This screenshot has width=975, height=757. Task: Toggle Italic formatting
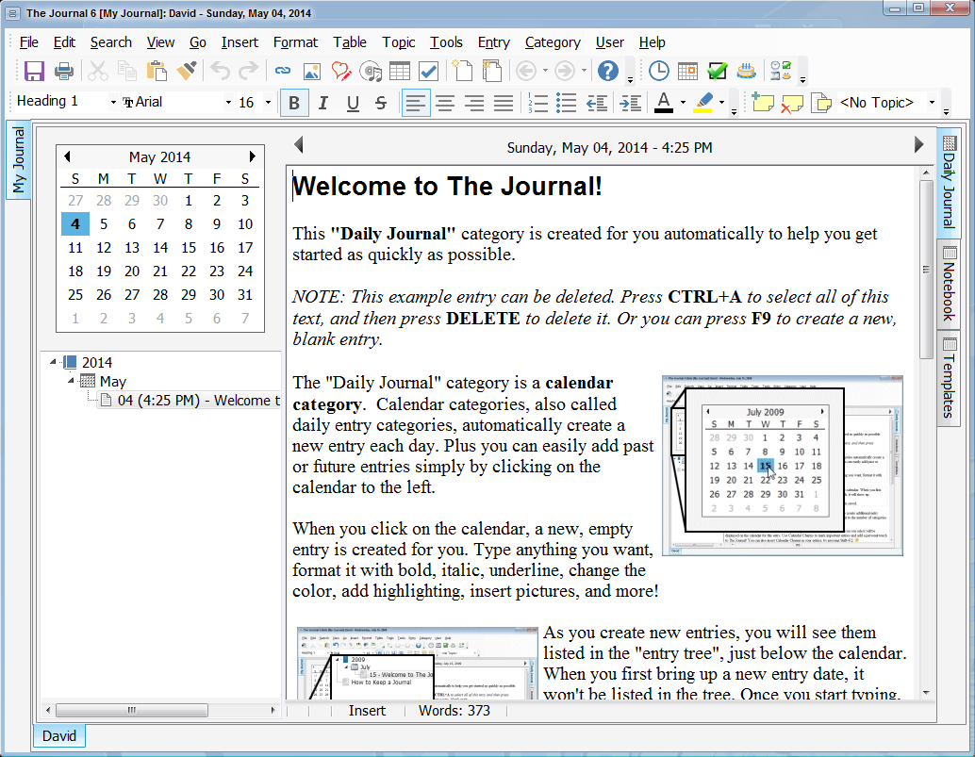(x=322, y=103)
